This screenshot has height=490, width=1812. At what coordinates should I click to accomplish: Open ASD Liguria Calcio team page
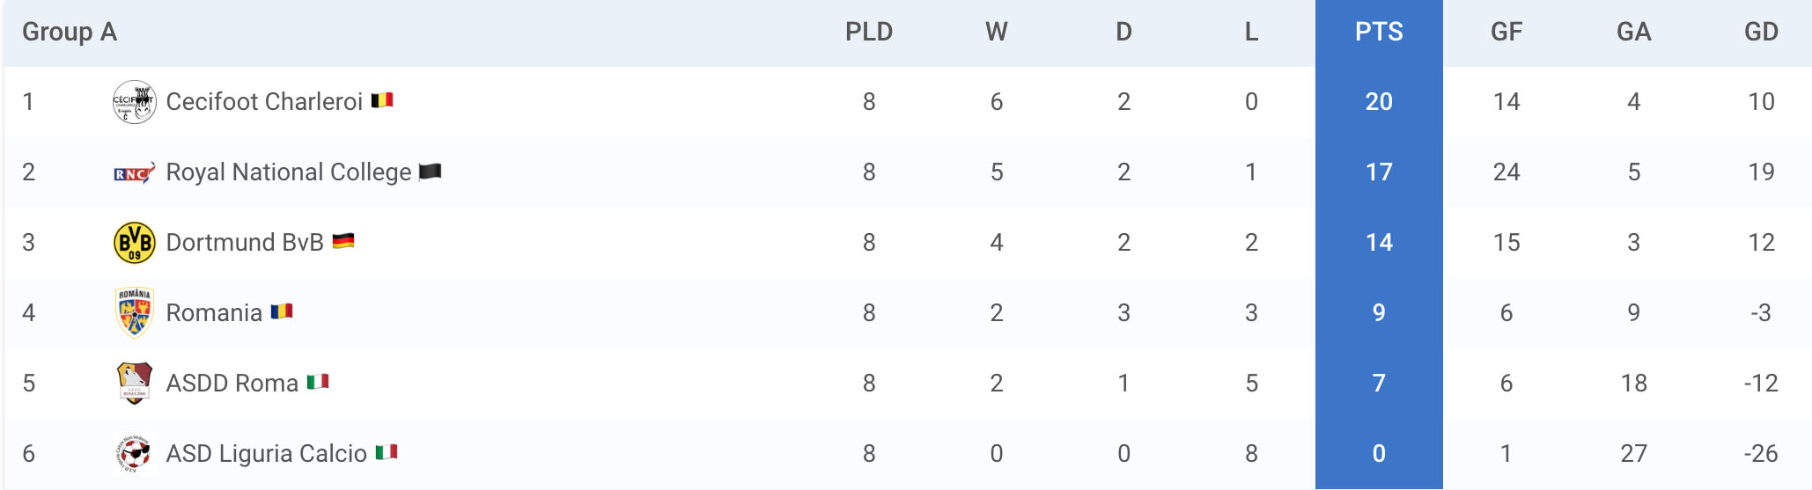267,454
